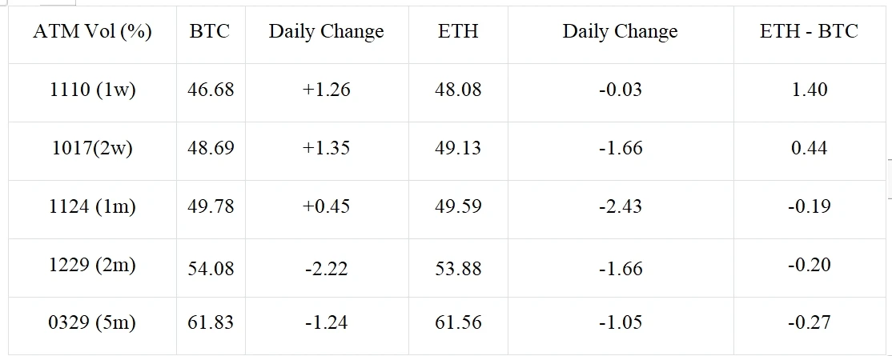The width and height of the screenshot is (892, 356).
Task: Select the -2.43 daily change cell
Action: pos(620,206)
